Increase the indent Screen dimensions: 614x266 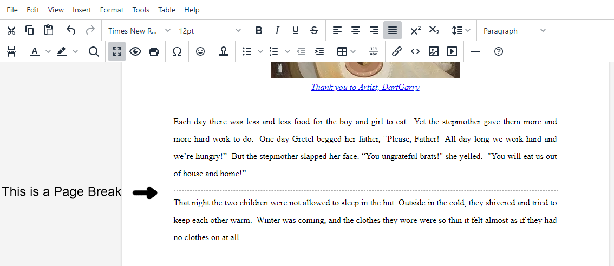319,51
